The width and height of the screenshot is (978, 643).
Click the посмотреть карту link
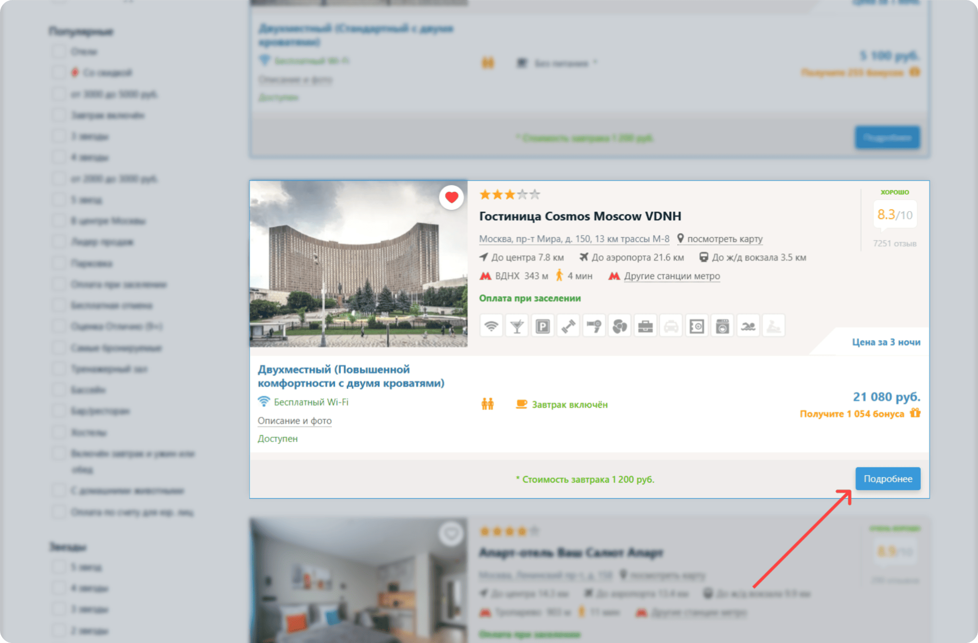pyautogui.click(x=725, y=239)
